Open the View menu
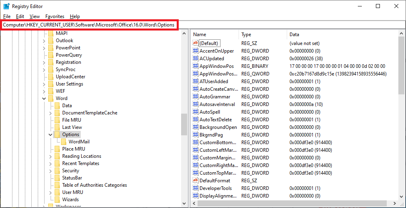This screenshot has width=406, height=208. pyautogui.click(x=35, y=16)
